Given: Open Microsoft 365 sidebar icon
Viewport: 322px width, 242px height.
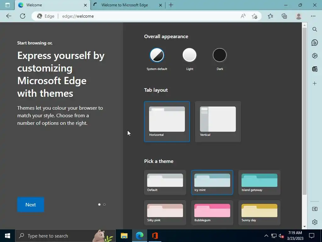Looking at the screenshot, I should tap(314, 56).
